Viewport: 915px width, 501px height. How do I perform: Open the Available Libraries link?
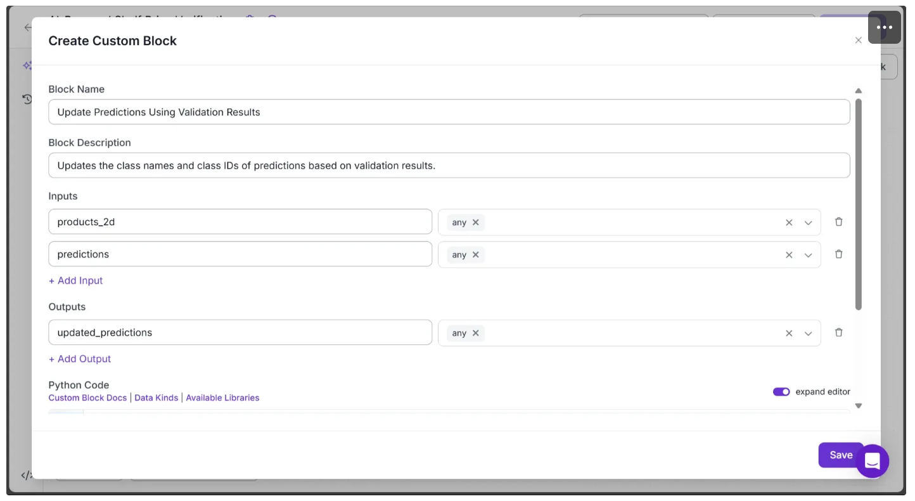click(222, 398)
